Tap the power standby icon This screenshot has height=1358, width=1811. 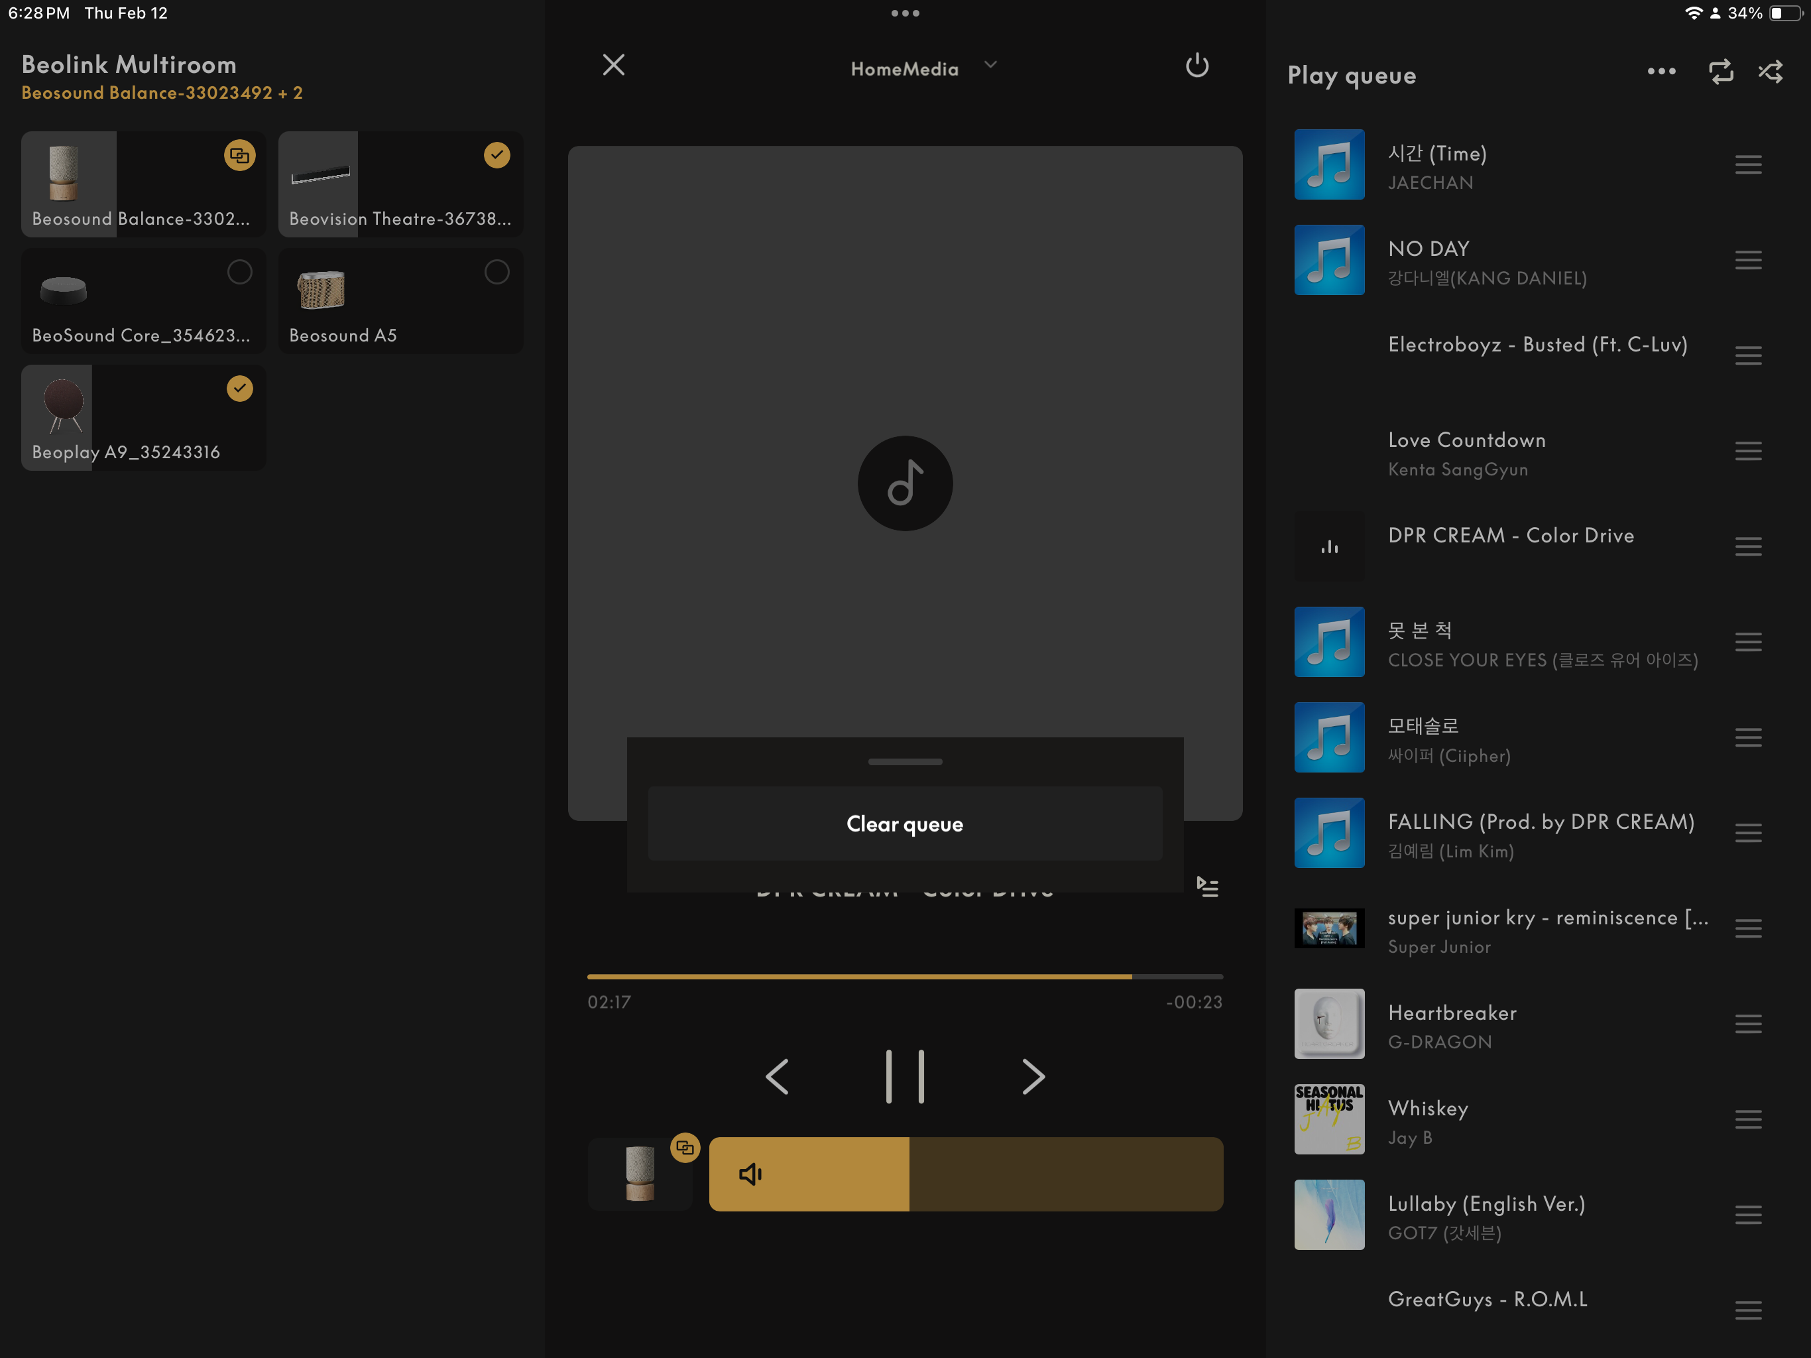pyautogui.click(x=1196, y=66)
